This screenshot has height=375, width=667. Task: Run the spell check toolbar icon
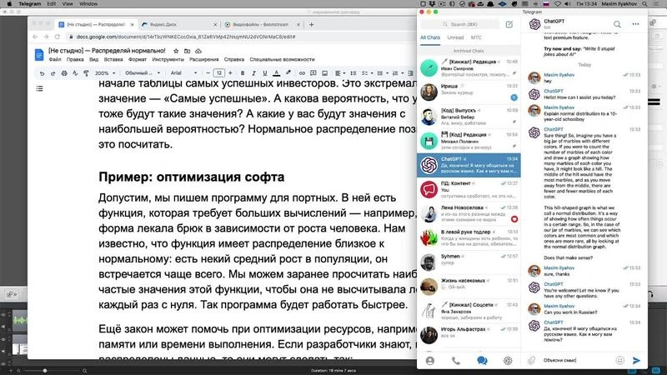75,73
